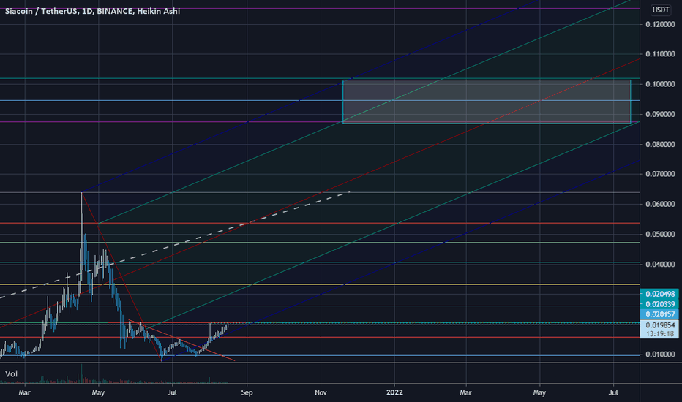Click the 0.100000 price axis label

tap(660, 84)
